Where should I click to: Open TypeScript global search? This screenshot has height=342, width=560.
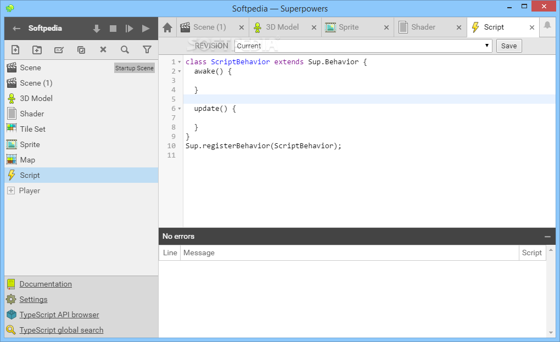(61, 330)
